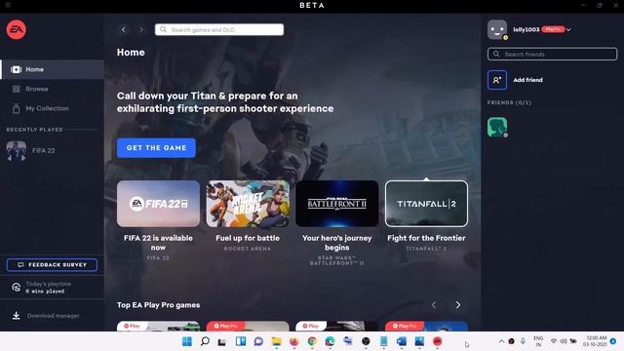Click 'Fuel up for battle' text
This screenshot has width=624, height=351.
(x=248, y=238)
